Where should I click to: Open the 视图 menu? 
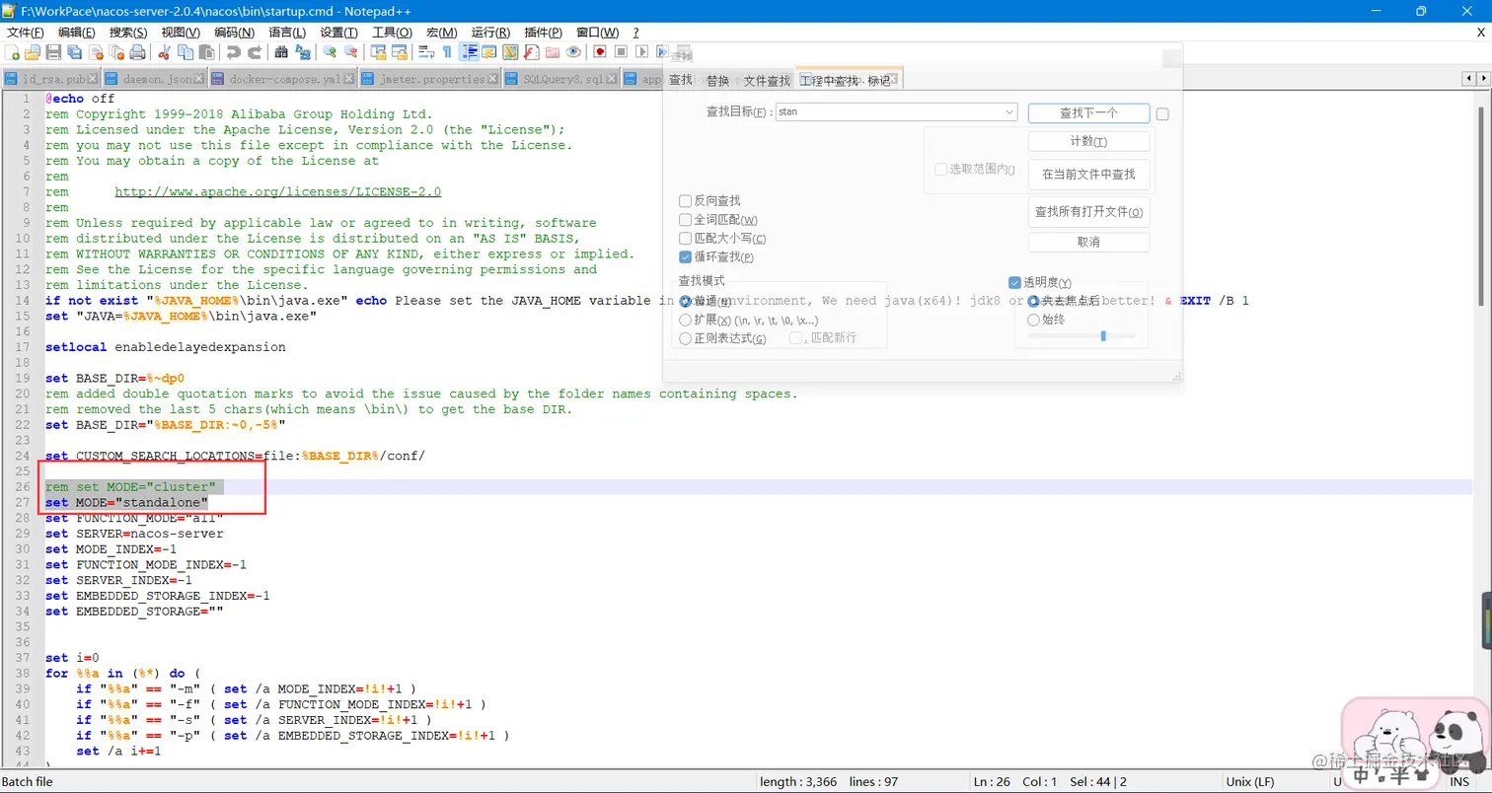click(x=180, y=33)
